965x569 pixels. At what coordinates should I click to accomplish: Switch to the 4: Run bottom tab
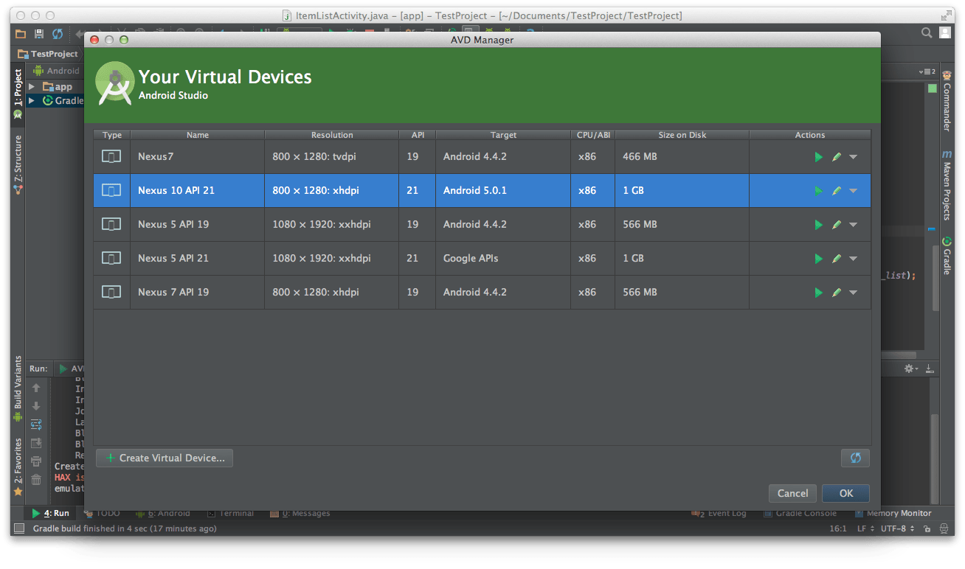pyautogui.click(x=50, y=513)
